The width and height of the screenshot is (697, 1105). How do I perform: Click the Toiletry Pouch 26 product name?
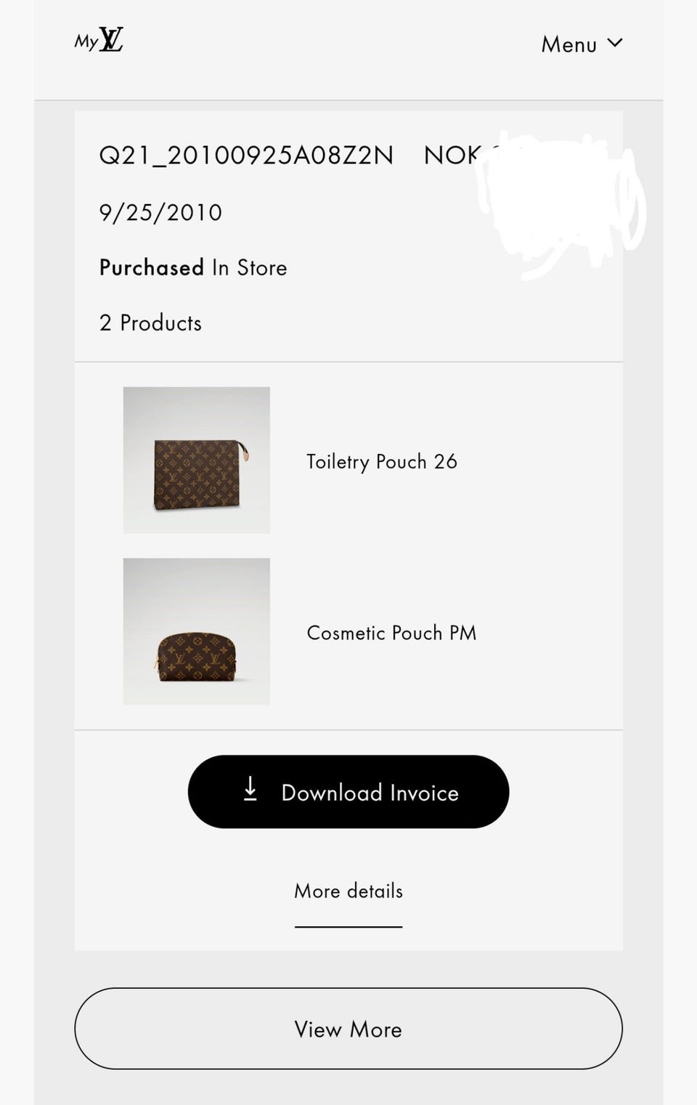pyautogui.click(x=382, y=461)
